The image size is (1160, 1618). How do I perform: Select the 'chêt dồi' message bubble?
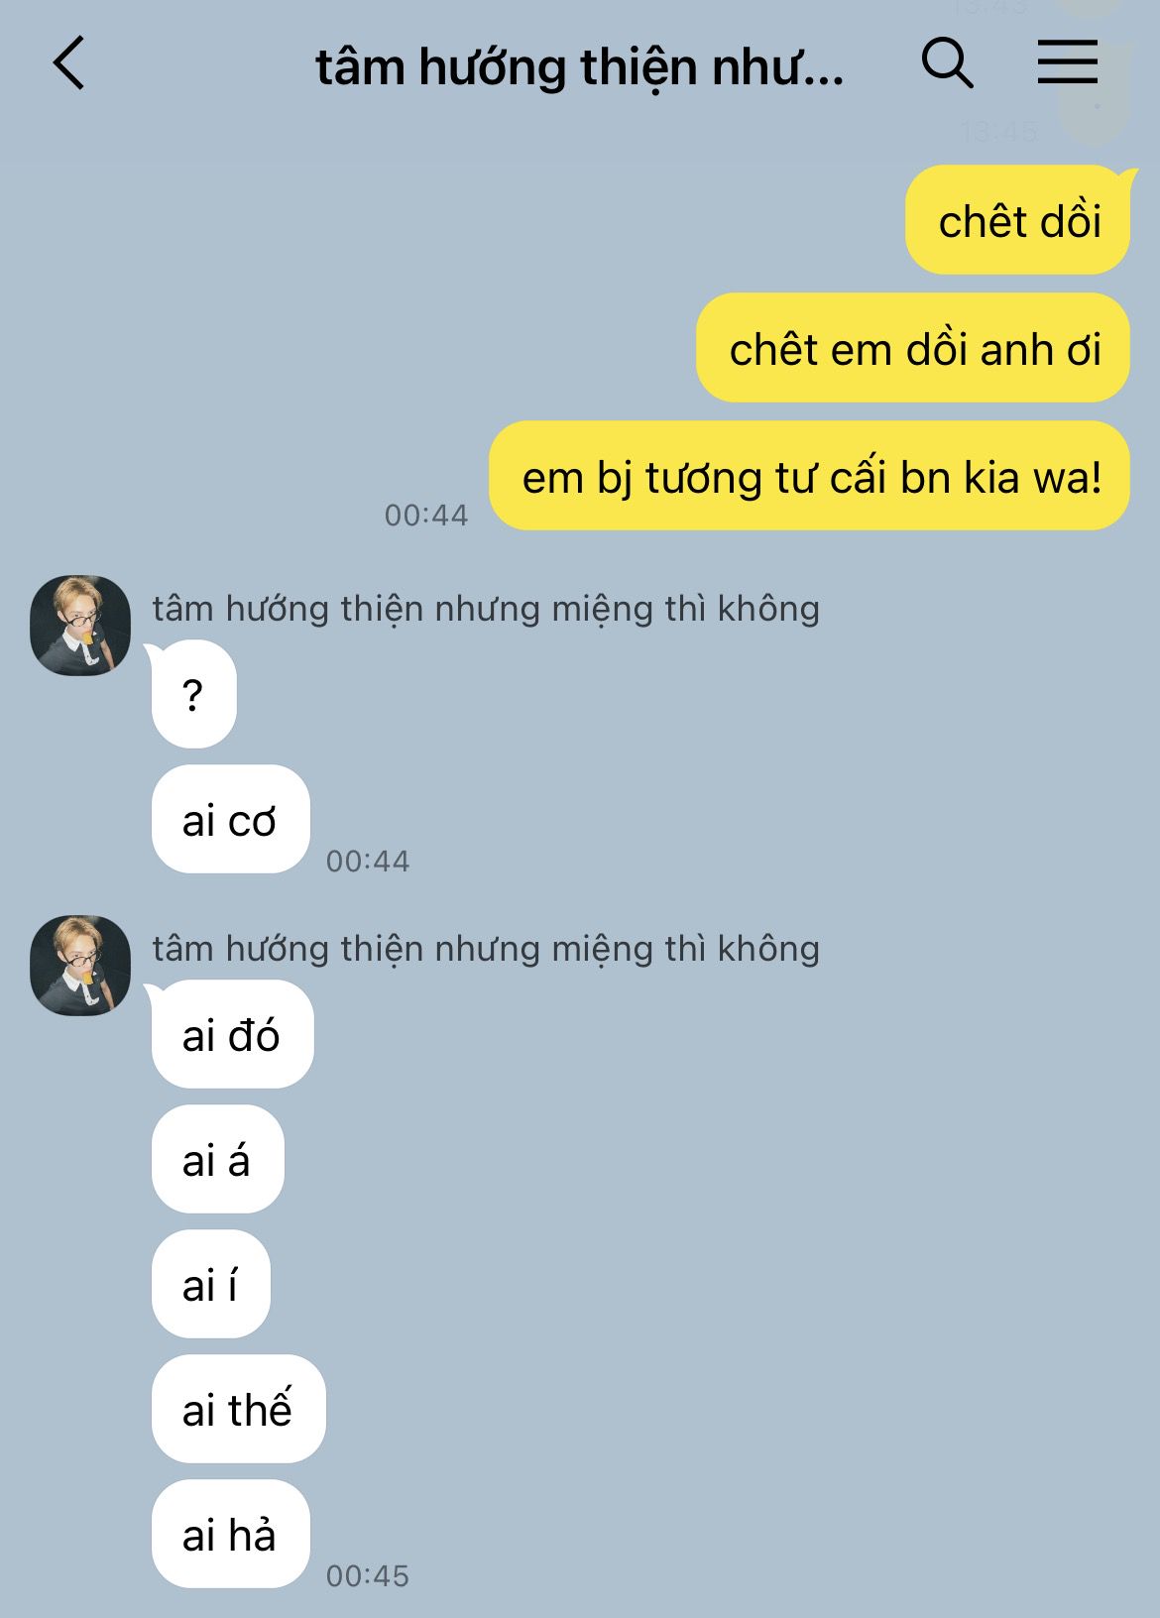pos(1018,220)
